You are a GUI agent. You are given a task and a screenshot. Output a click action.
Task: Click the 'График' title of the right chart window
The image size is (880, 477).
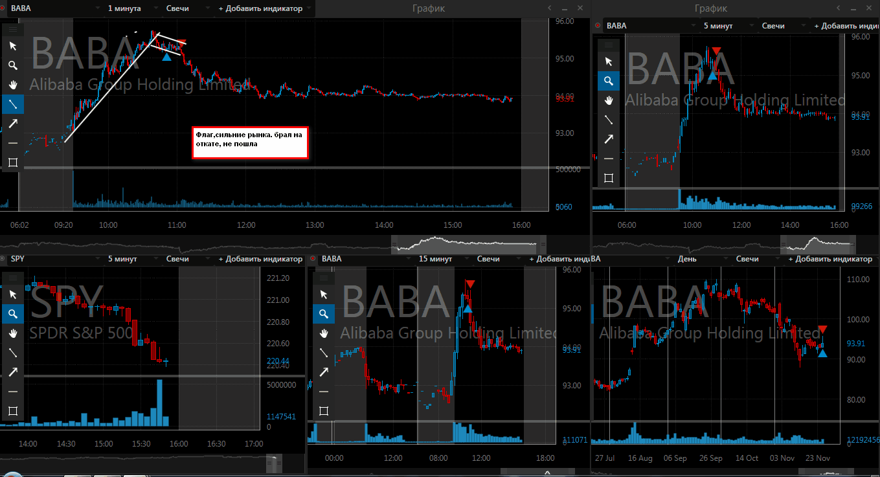(711, 8)
